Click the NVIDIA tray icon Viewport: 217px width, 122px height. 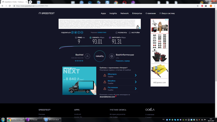point(183,120)
